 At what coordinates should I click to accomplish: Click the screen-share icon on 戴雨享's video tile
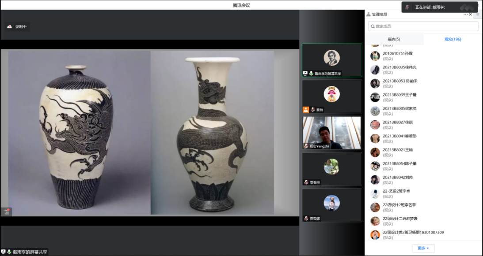click(x=305, y=74)
